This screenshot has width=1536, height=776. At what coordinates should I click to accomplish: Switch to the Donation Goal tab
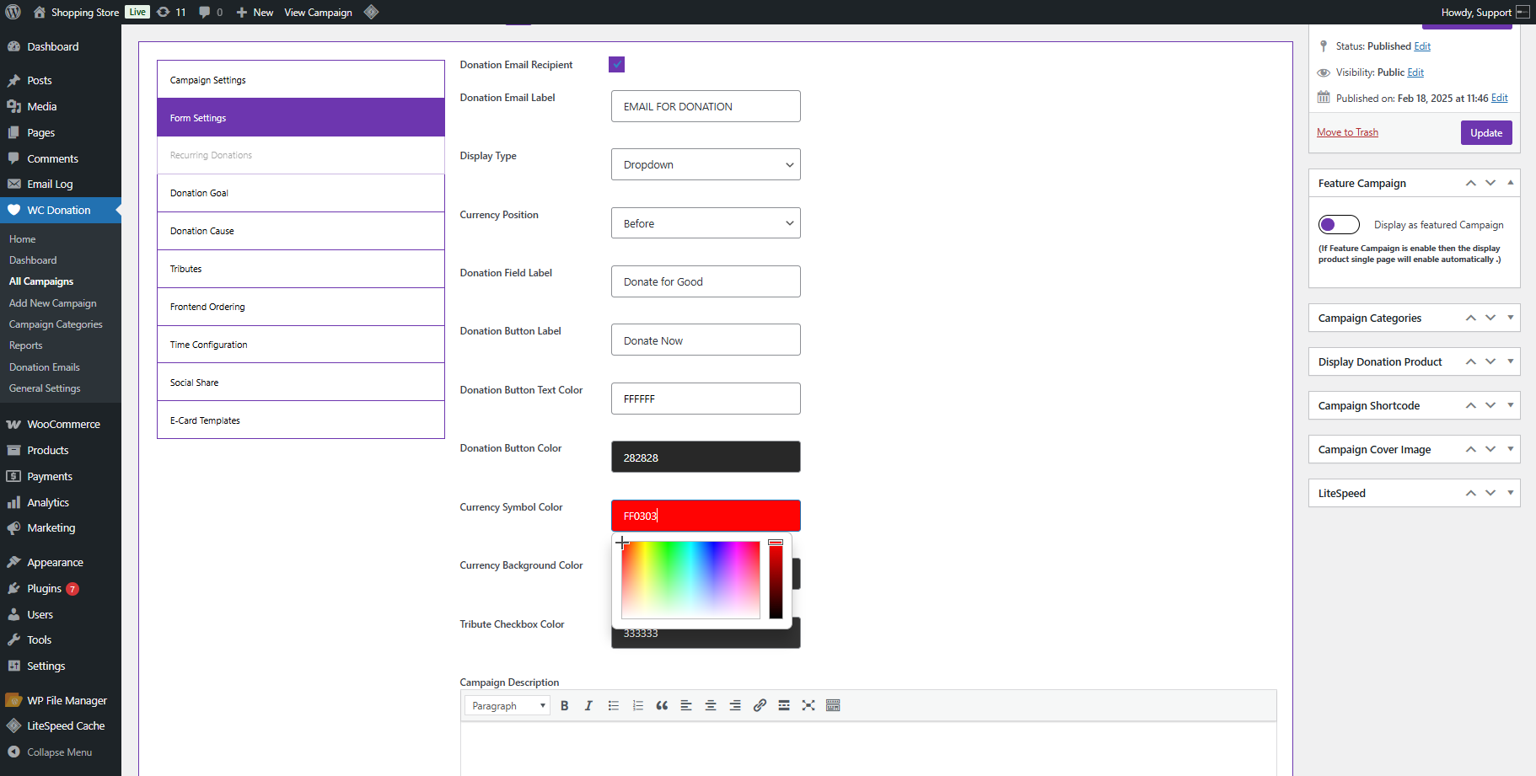click(x=300, y=193)
